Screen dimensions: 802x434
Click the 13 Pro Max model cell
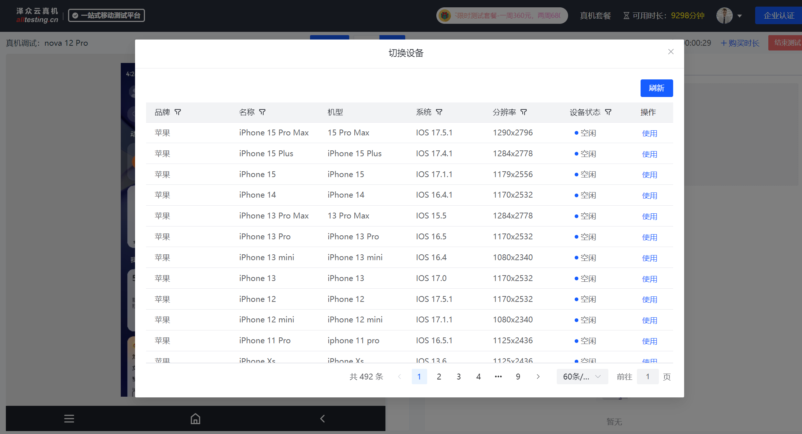[348, 216]
